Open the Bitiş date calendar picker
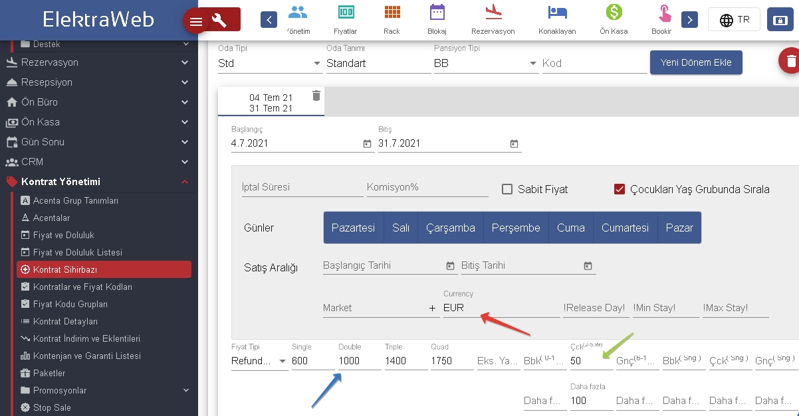 pos(514,144)
